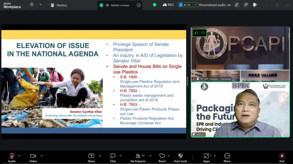This screenshot has width=293, height=164.
Task: Click slide text 'H.B. 7903 –'
Action: coord(130,104)
